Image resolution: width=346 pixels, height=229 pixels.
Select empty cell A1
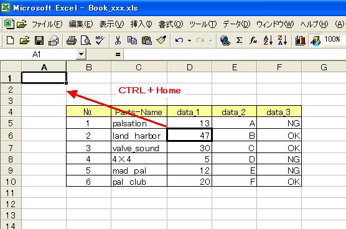pos(44,78)
